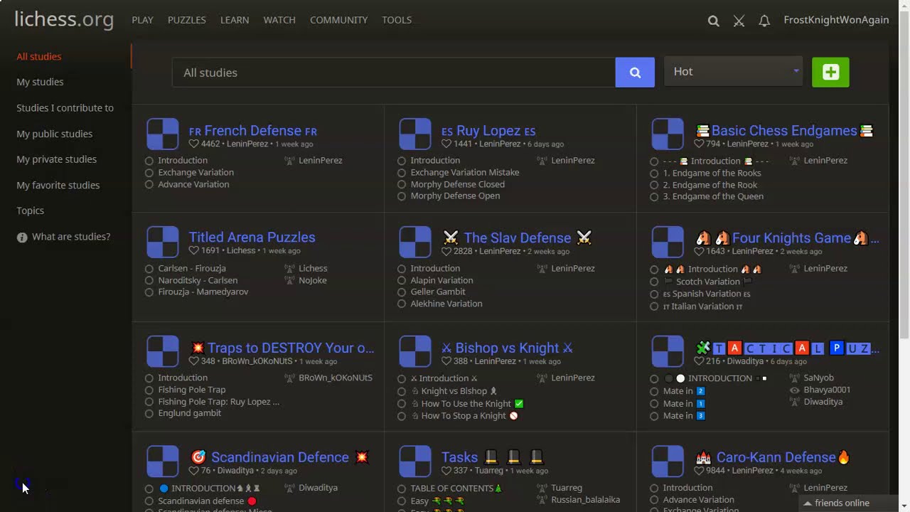Go to the lichess.org home page logo
This screenshot has width=910, height=512.
64,19
